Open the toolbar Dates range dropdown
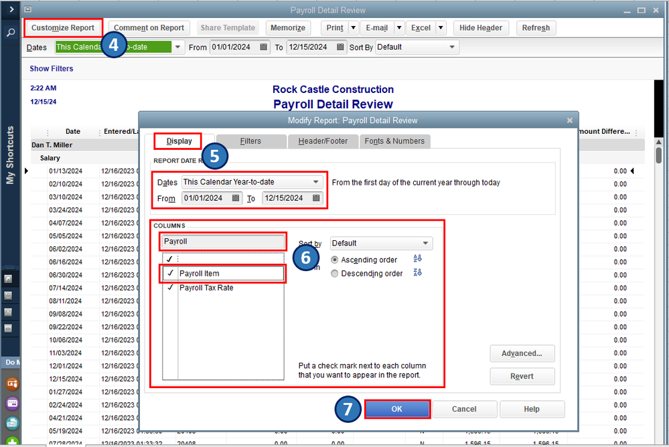669x447 pixels. tap(178, 47)
